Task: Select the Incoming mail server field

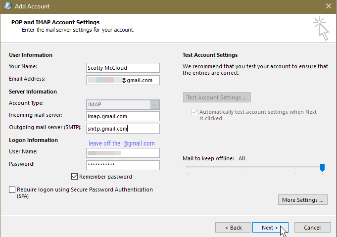Action: coord(123,116)
